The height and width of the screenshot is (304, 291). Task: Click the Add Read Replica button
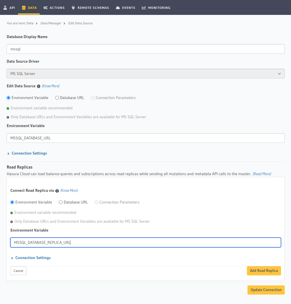pos(264,271)
